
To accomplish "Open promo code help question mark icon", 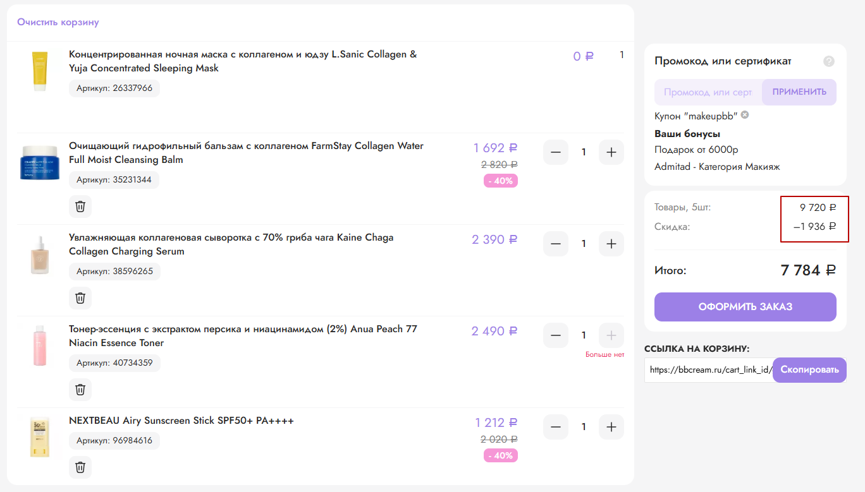I will [829, 61].
